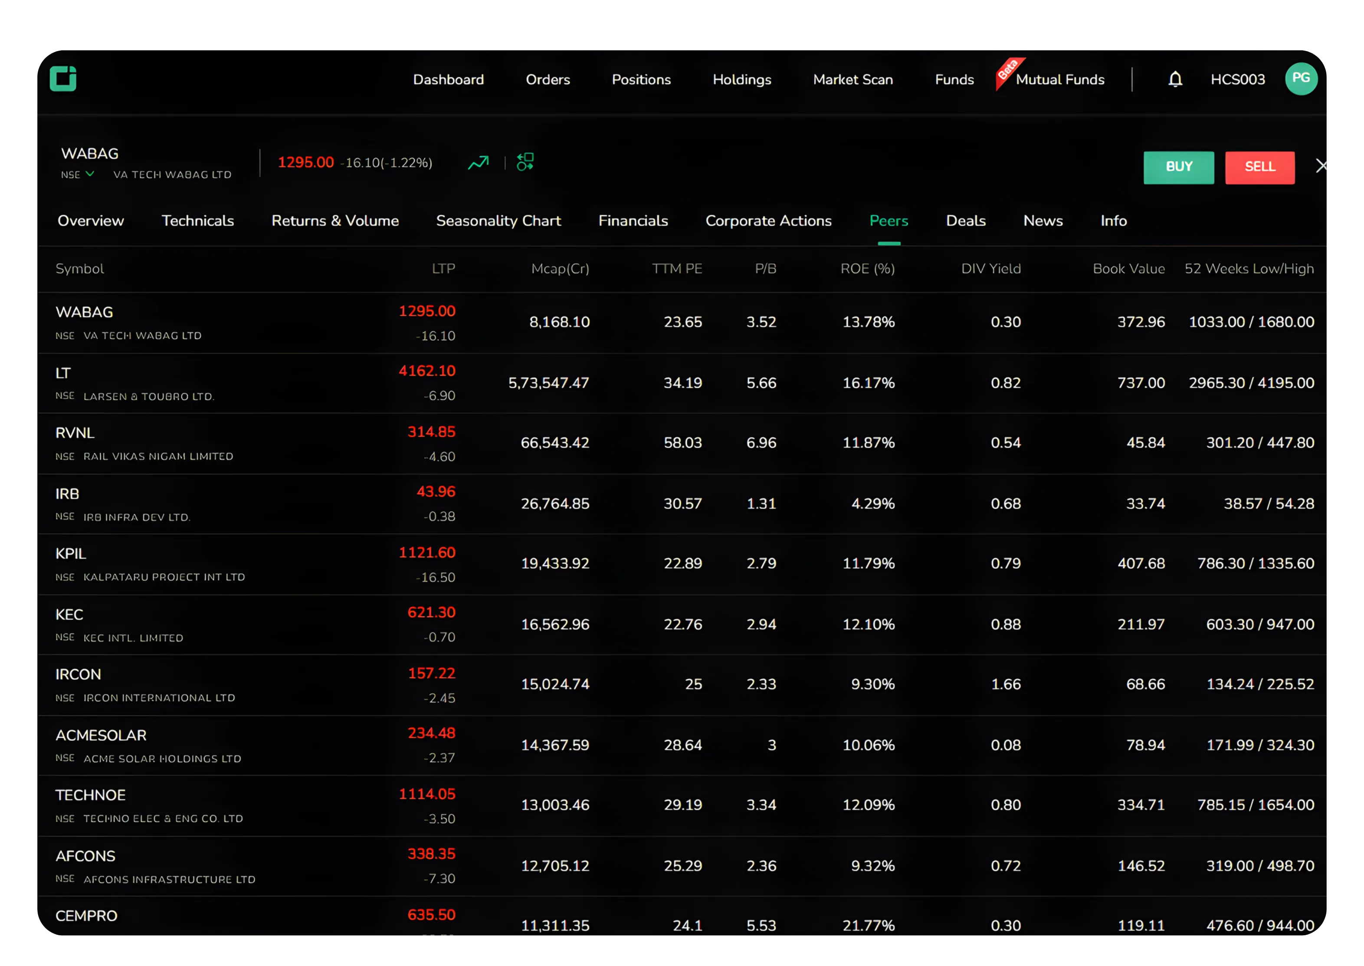The image size is (1364, 966).
Task: Click the option chain icon next to chart icon
Action: tap(525, 162)
